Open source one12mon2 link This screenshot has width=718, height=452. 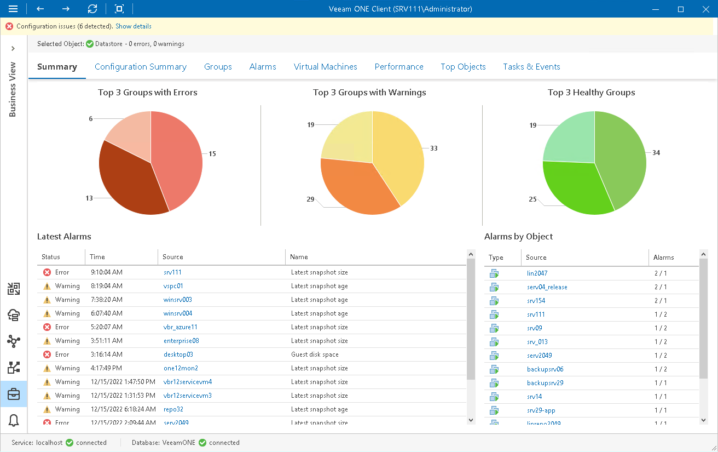[x=181, y=368]
